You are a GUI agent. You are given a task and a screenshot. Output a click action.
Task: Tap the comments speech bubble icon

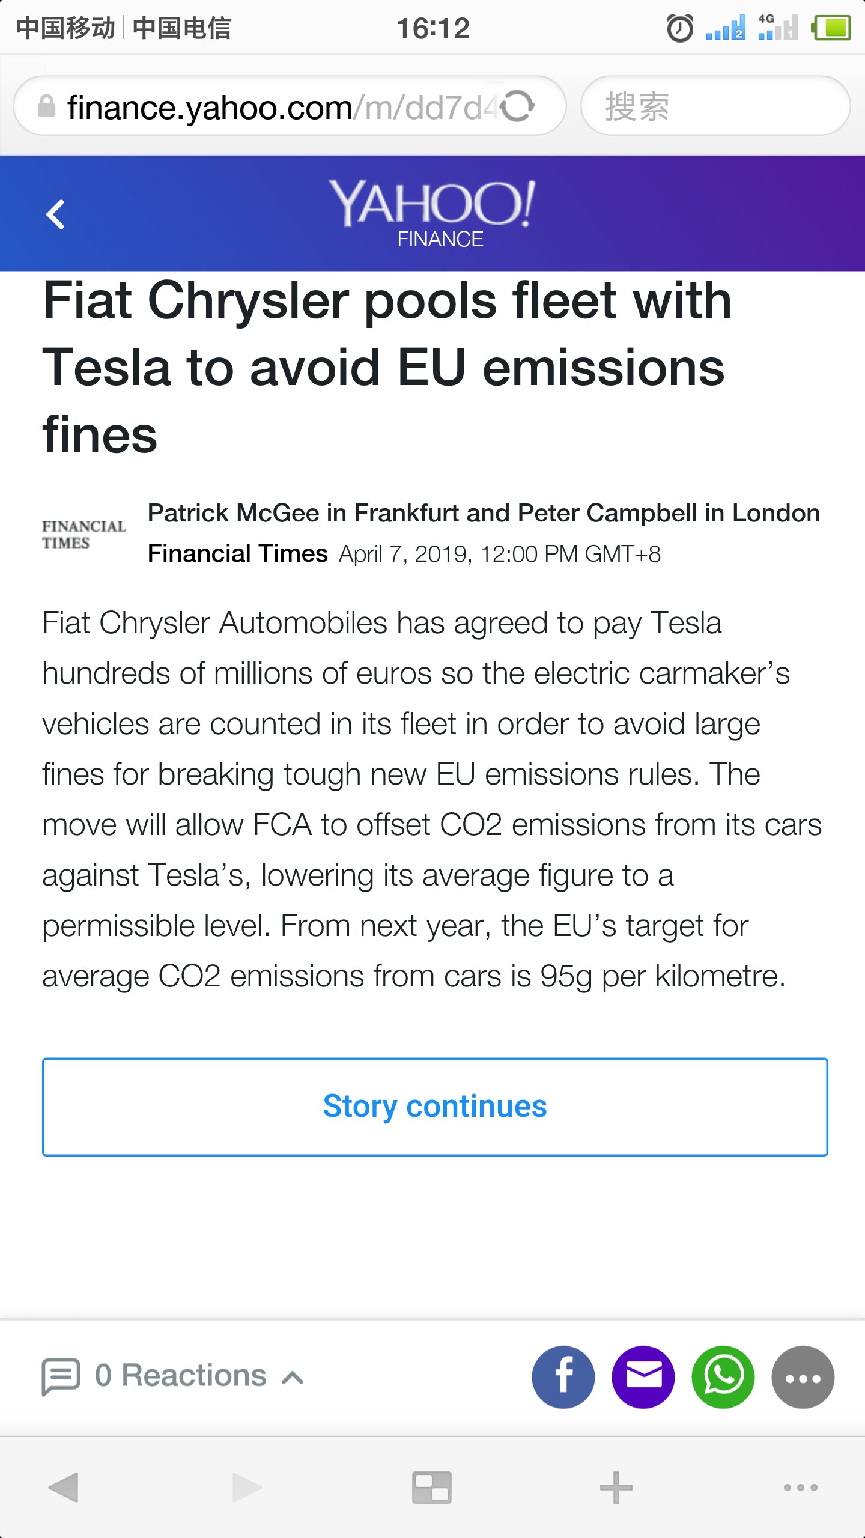61,1376
